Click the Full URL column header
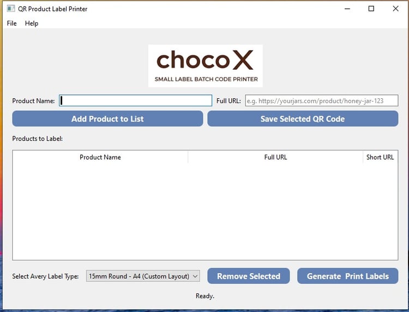This screenshot has width=409, height=312. pos(275,157)
